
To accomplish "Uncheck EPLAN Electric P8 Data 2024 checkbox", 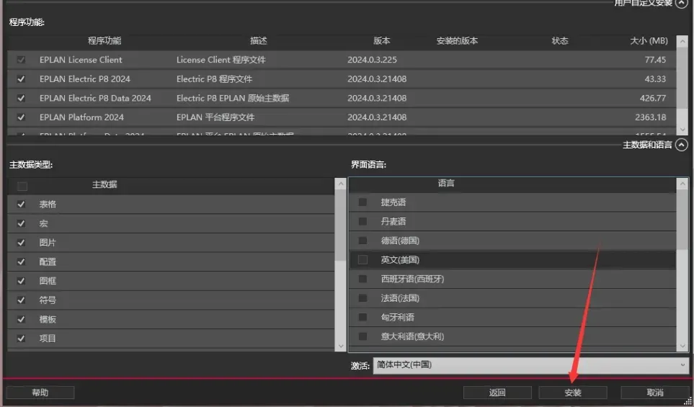I will click(21, 98).
